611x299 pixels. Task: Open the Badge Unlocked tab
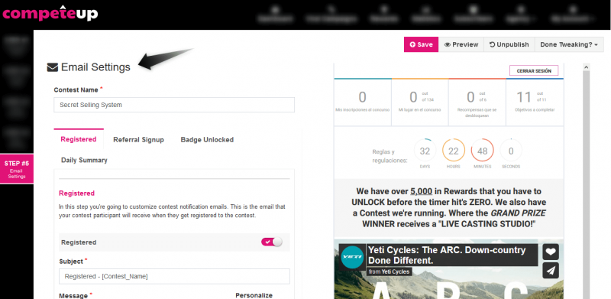click(207, 140)
